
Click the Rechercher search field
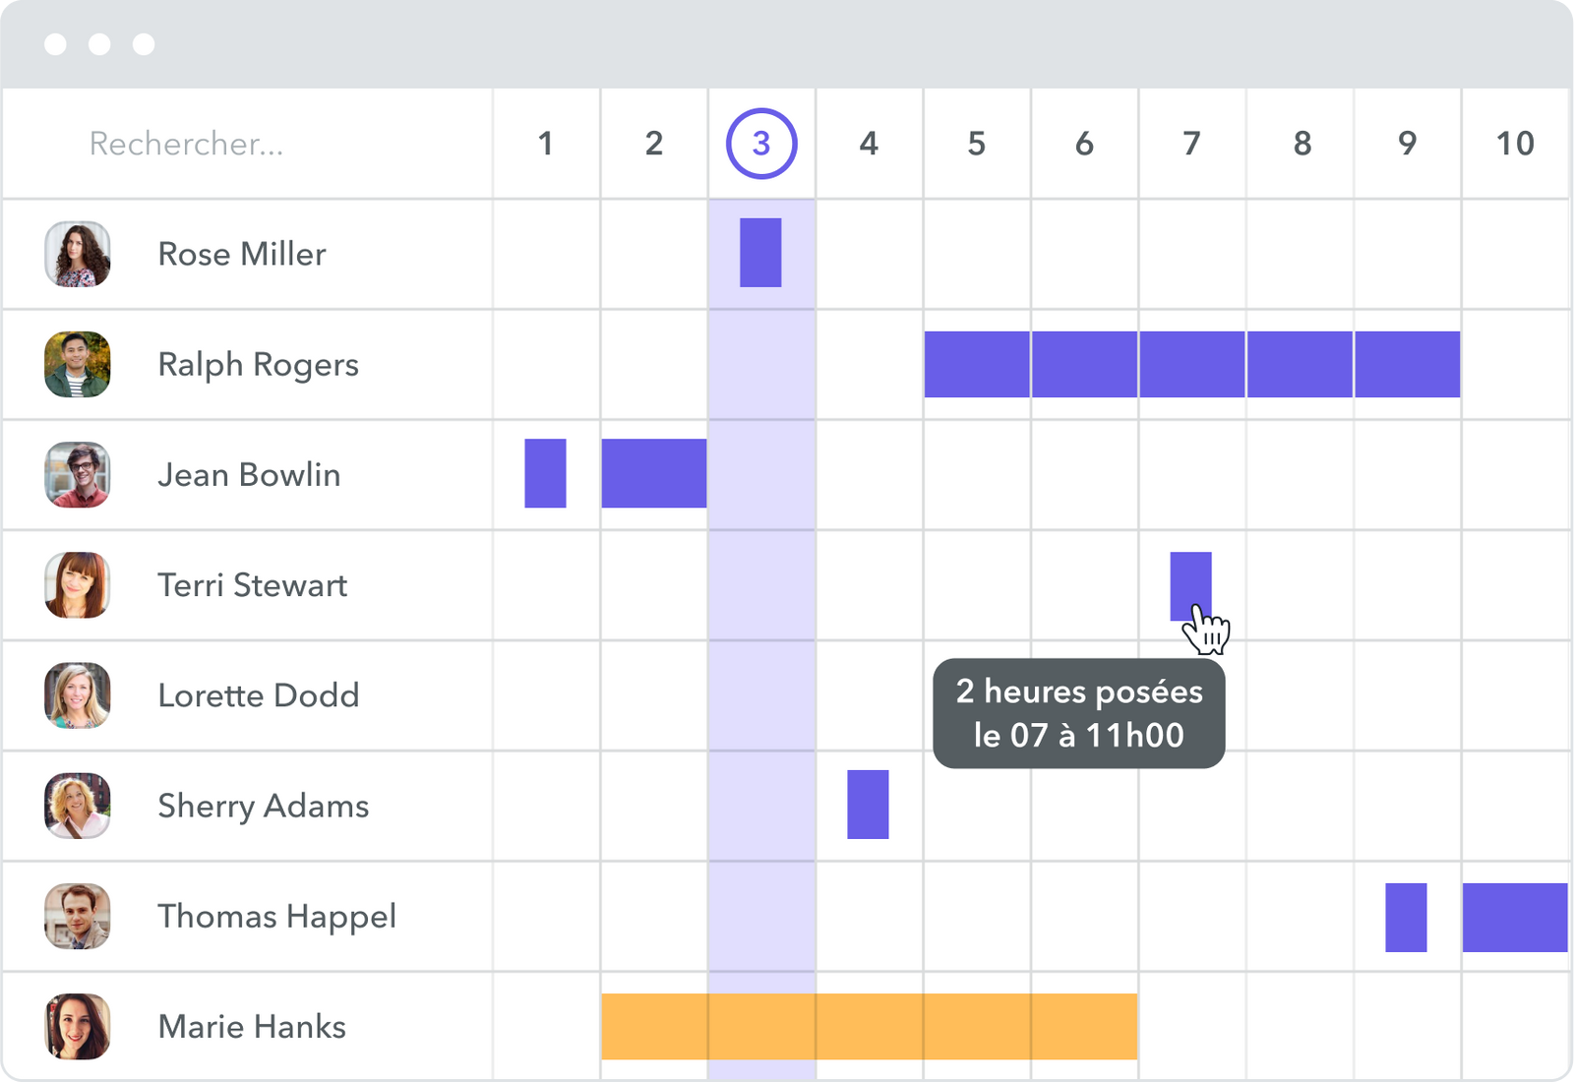187,144
